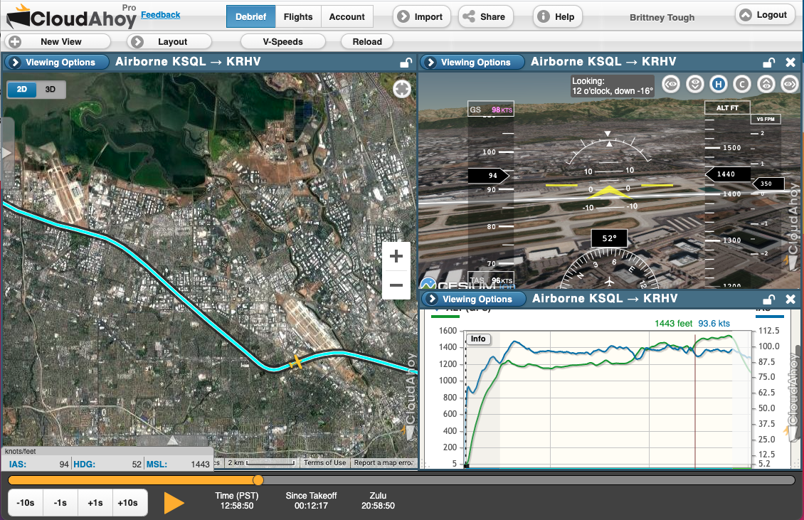Toggle the H HUD button
804x520 pixels.
pyautogui.click(x=719, y=84)
